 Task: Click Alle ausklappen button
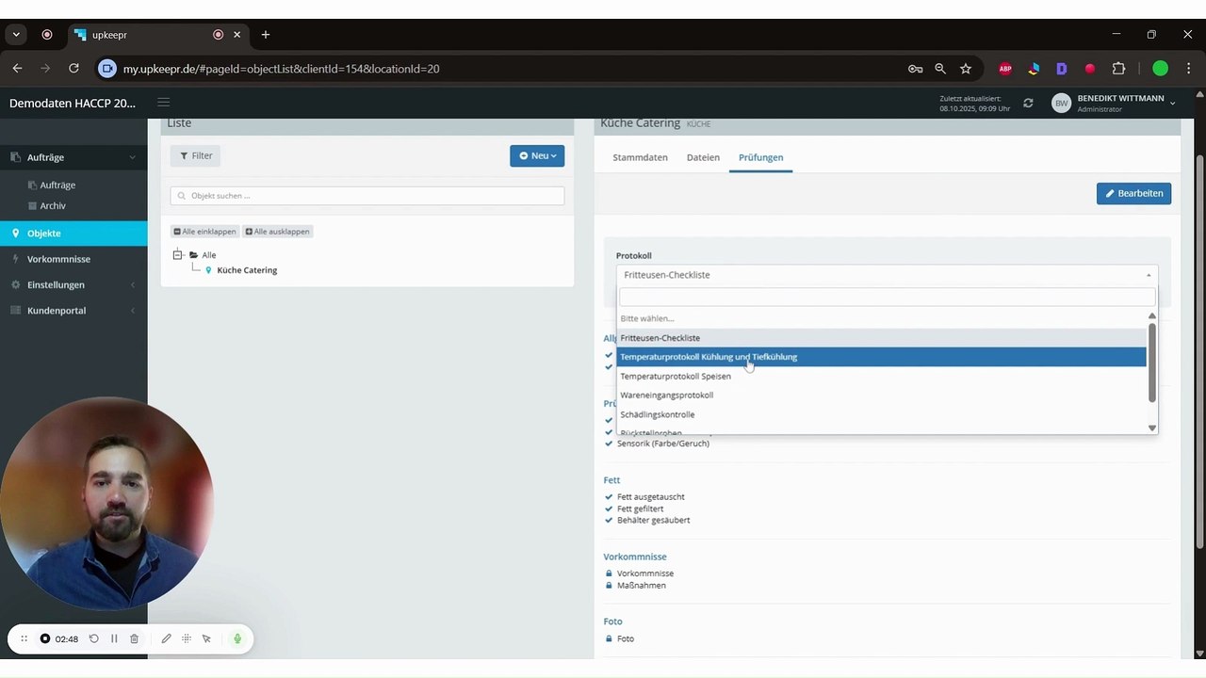point(277,232)
